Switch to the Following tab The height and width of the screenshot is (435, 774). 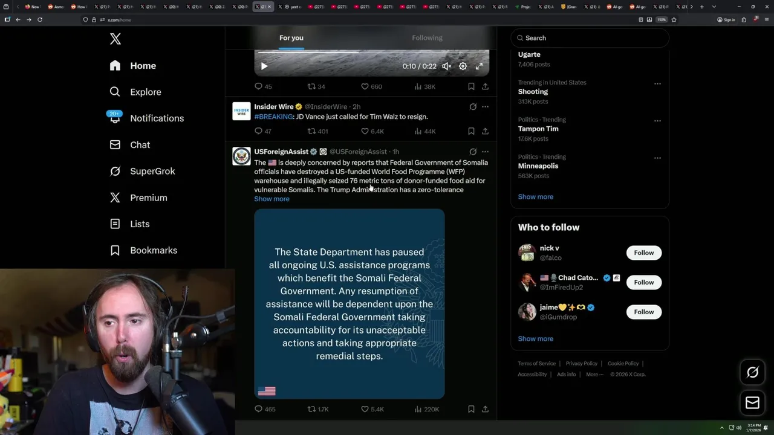[x=428, y=38]
